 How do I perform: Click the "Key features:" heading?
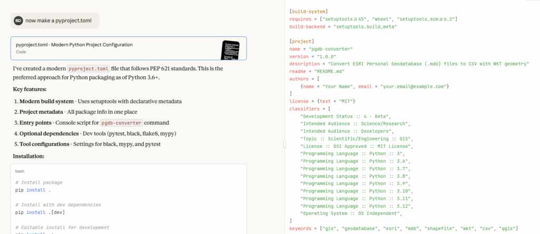(x=30, y=89)
